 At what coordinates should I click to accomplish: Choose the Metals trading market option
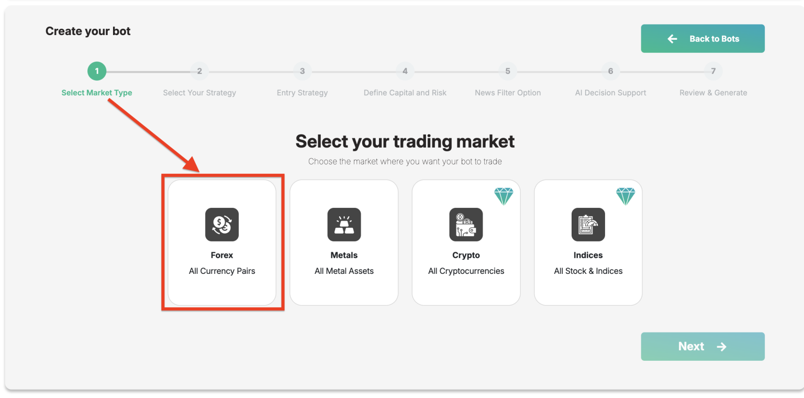tap(344, 242)
